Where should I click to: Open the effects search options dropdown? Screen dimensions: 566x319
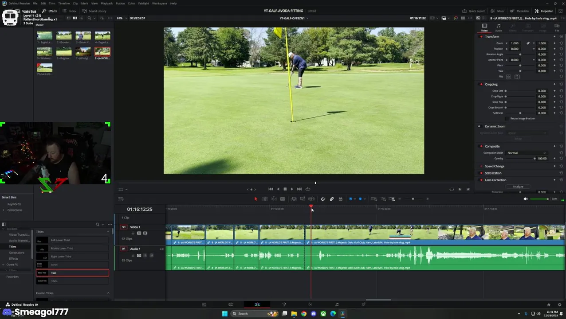[103, 225]
